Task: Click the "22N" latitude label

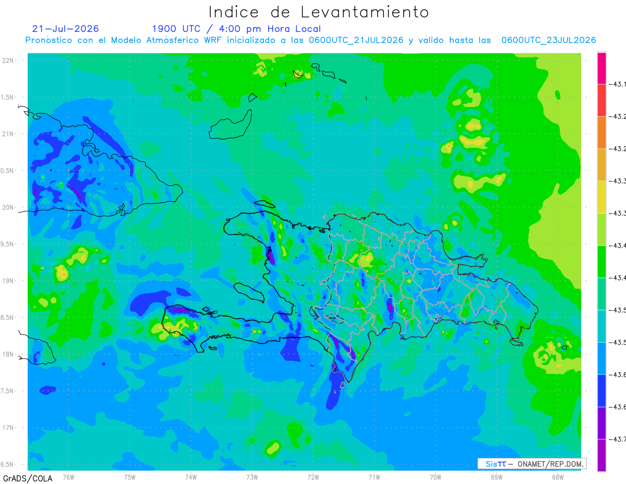Action: click(8, 60)
